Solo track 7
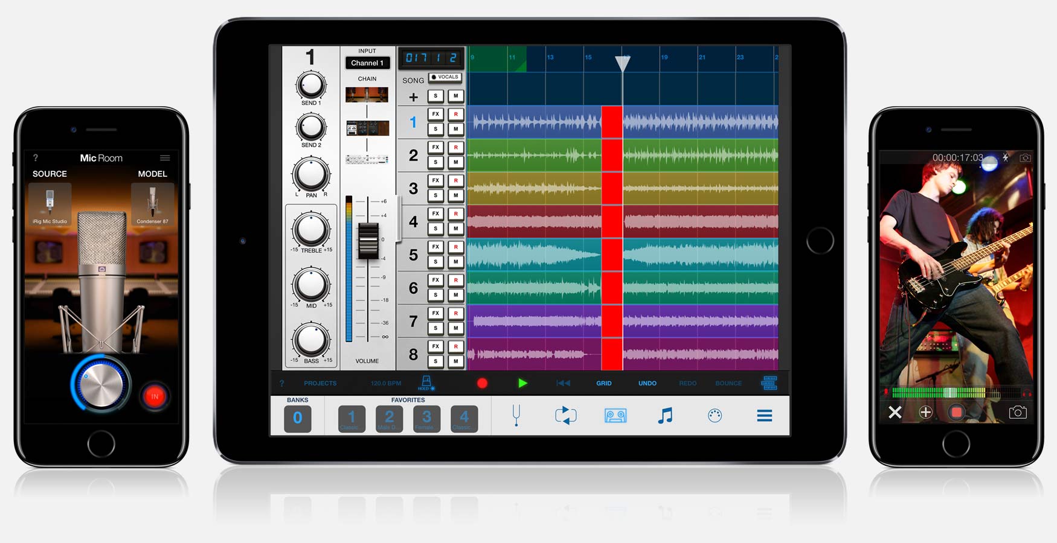Screen dimensions: 1057x543 [x=435, y=328]
